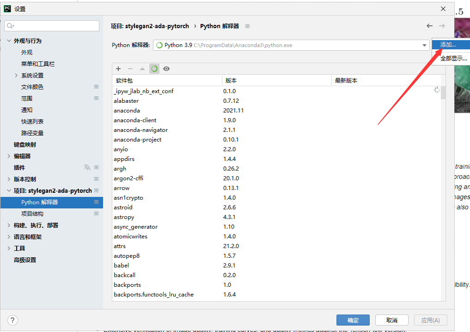Viewport: 470px width, 332px height.
Task: Click project-level icon beside 范围
Action: click(96, 98)
